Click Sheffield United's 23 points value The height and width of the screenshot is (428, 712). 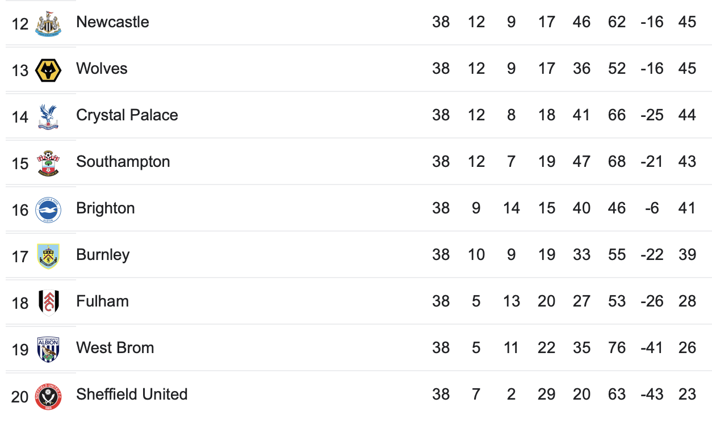tap(687, 395)
